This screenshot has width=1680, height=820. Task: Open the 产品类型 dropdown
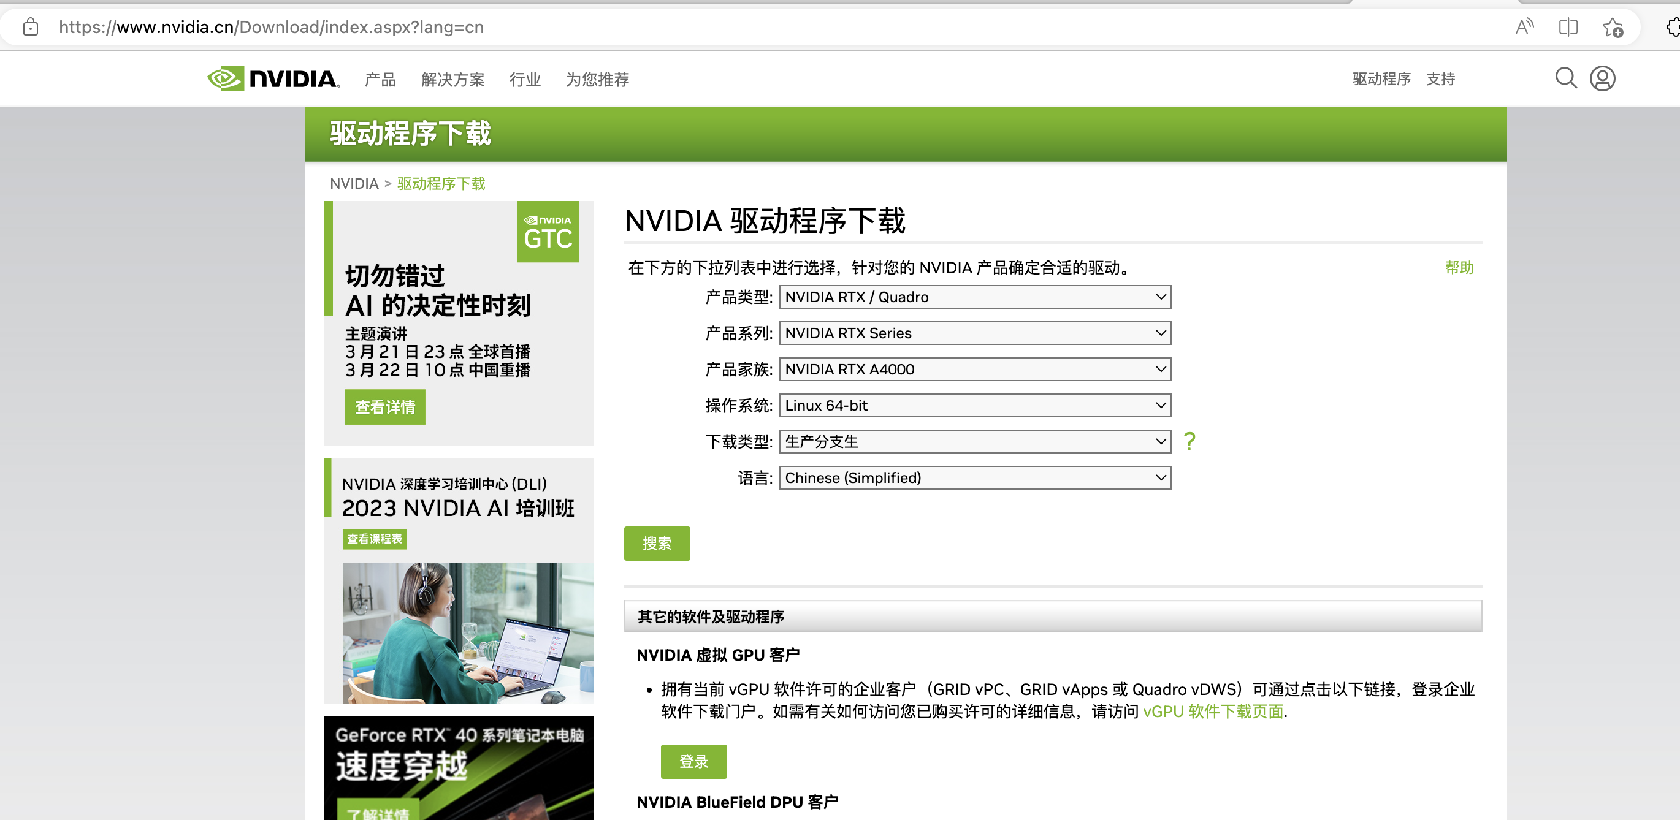[x=975, y=297]
